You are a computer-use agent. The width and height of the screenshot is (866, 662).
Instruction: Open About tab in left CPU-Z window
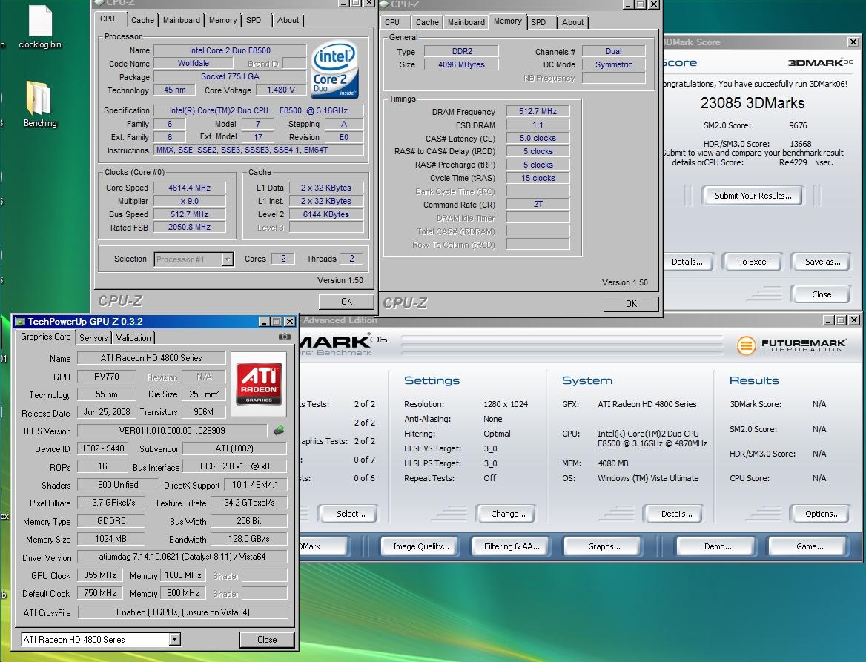coord(288,20)
